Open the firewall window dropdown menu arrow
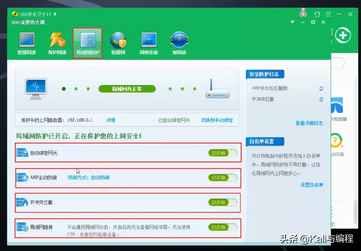 292,22
